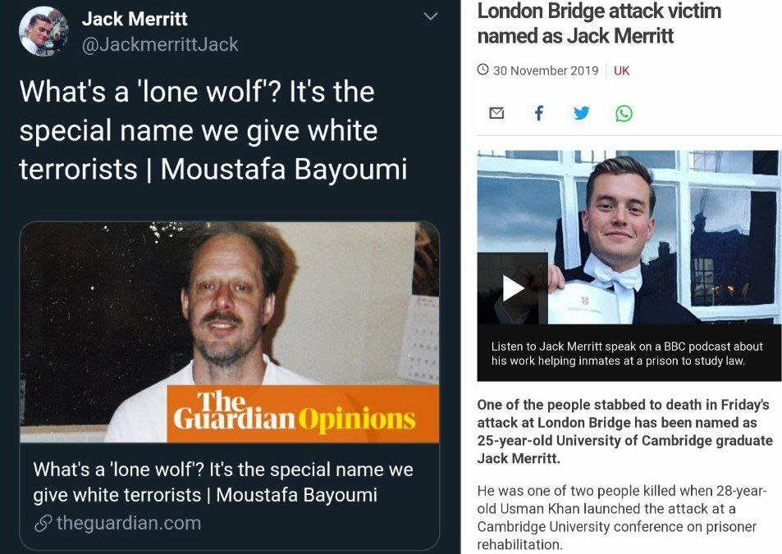
Task: Open the Guardian link card image
Action: (230, 332)
